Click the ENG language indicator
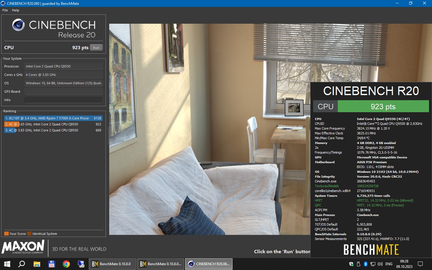Viewport: 432px width, 270px height. click(389, 264)
